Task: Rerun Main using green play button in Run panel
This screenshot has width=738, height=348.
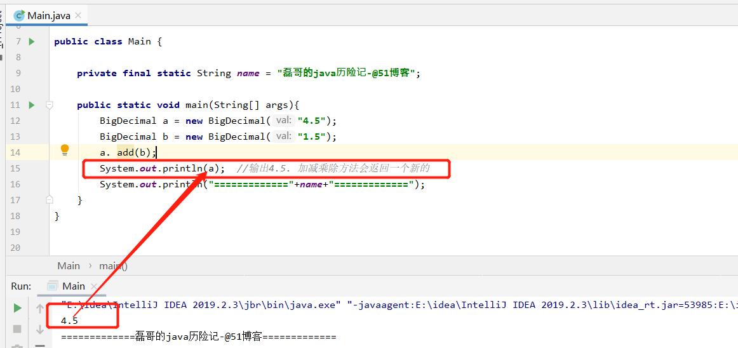Action: 17,309
